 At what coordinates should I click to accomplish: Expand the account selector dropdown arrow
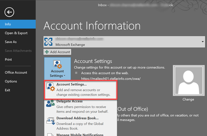tap(202, 42)
